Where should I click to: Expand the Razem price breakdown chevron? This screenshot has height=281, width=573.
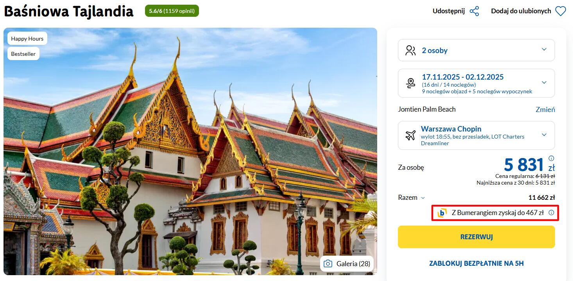423,198
